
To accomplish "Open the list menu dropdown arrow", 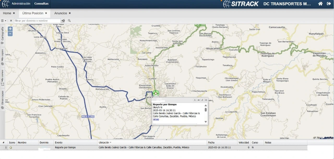I will tap(5, 21).
